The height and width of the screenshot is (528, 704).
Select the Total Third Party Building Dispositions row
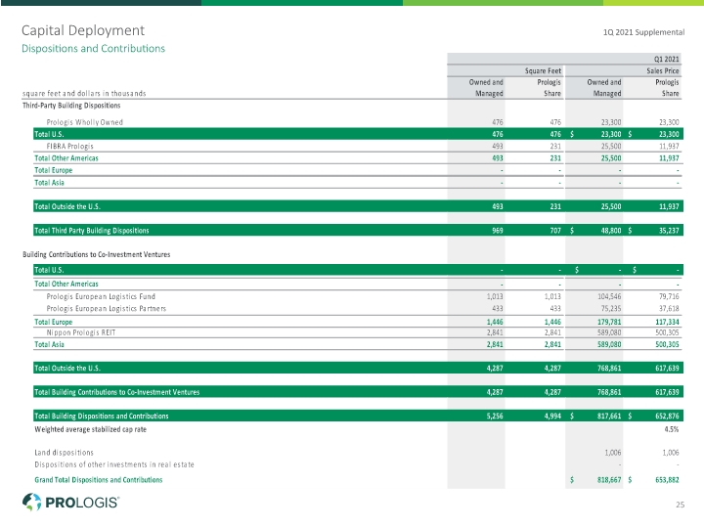point(358,231)
